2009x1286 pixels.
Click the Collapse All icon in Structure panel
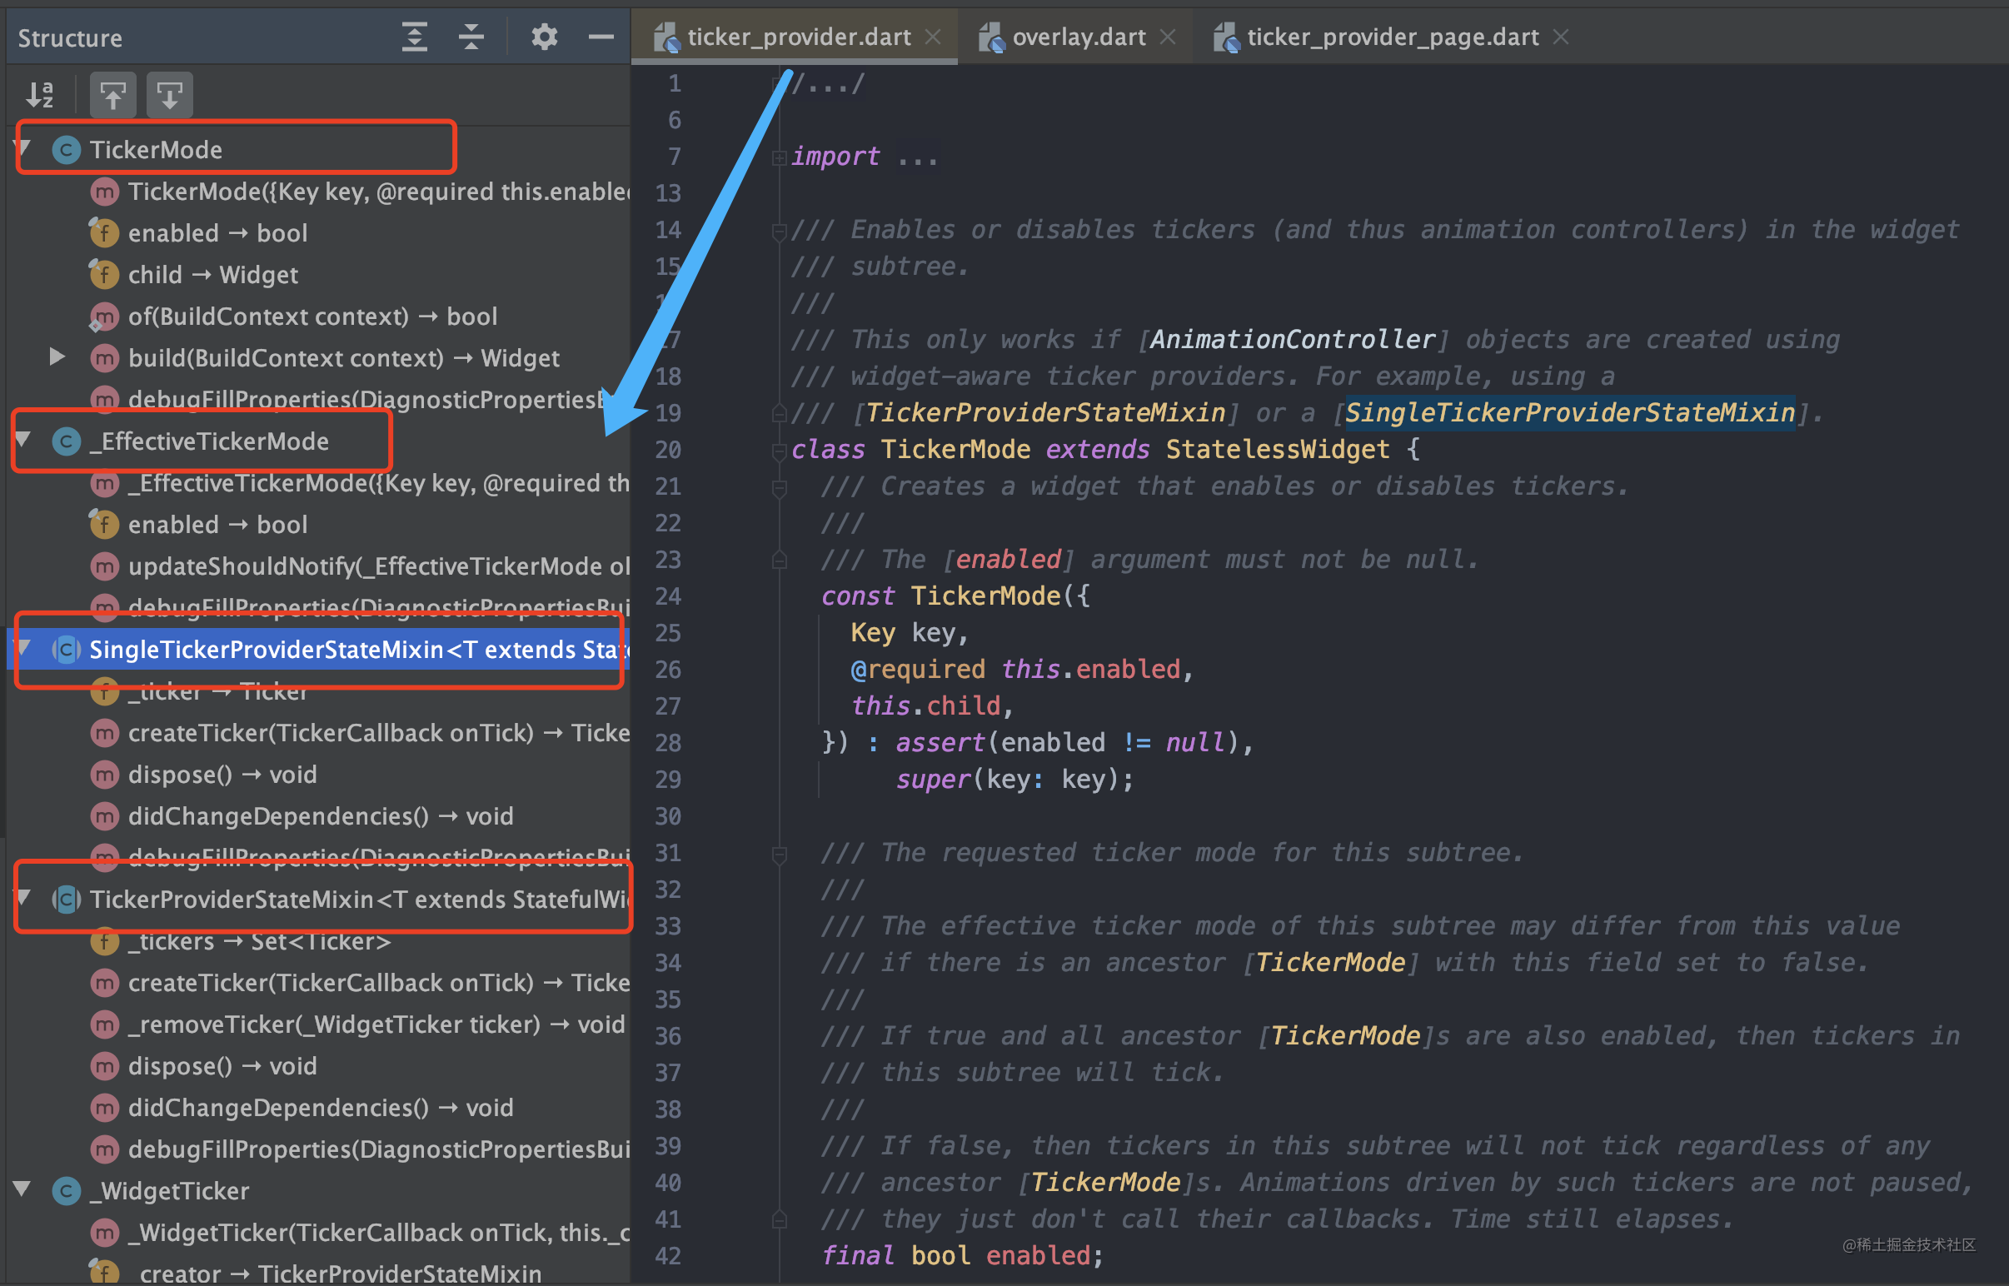(x=471, y=37)
